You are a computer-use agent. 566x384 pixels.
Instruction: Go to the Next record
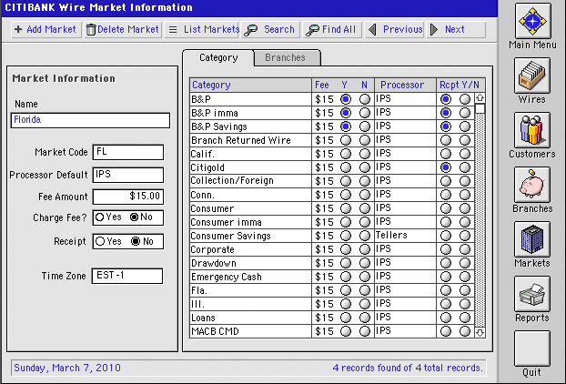(x=456, y=30)
